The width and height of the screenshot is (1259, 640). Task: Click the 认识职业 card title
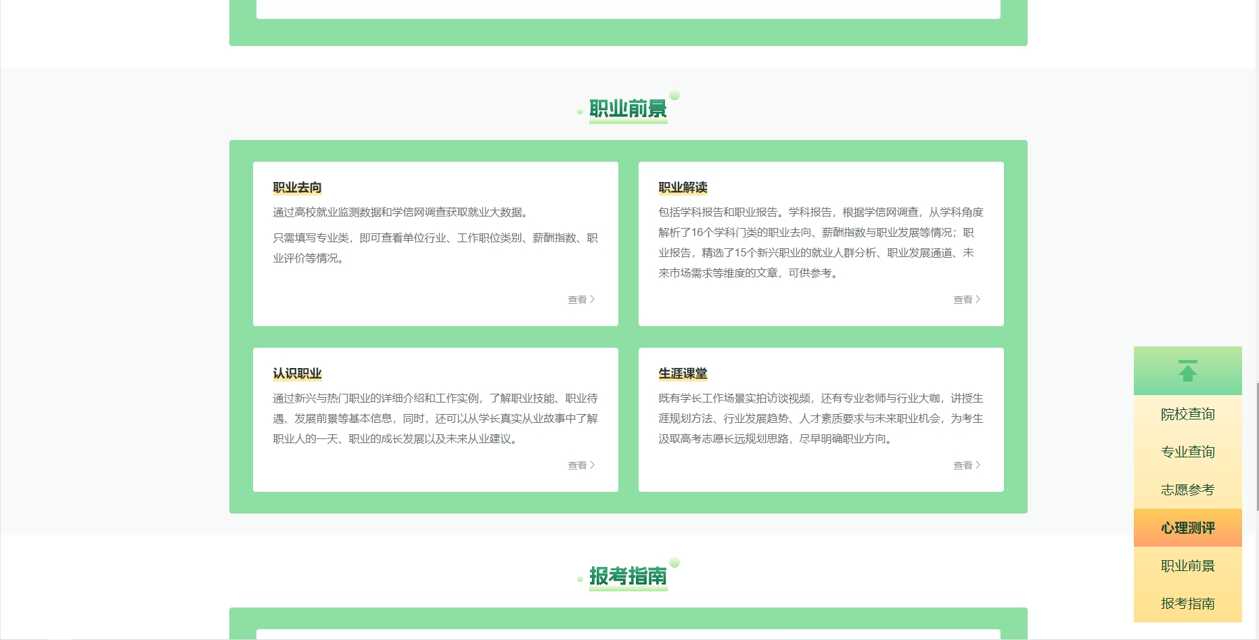tap(297, 373)
